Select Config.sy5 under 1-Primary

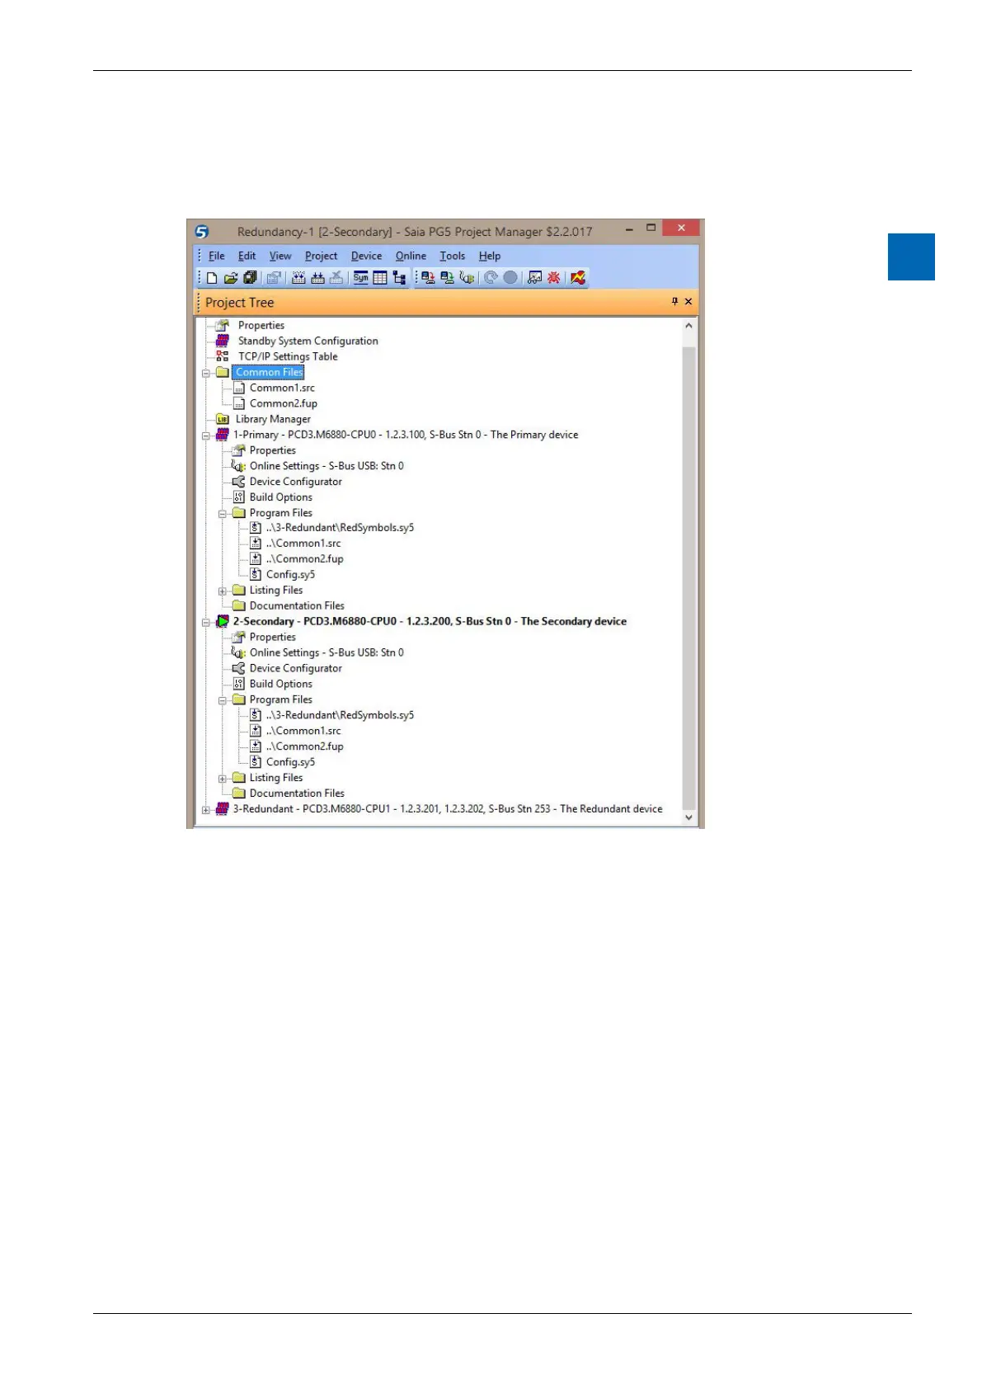click(290, 575)
